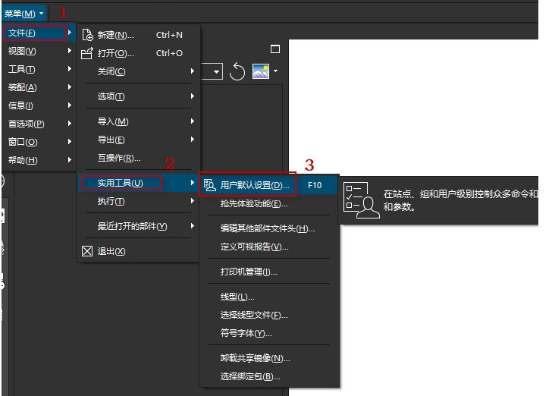552x396 pixels.
Task: Open the 菜单(M) dropdown button
Action: (24, 14)
